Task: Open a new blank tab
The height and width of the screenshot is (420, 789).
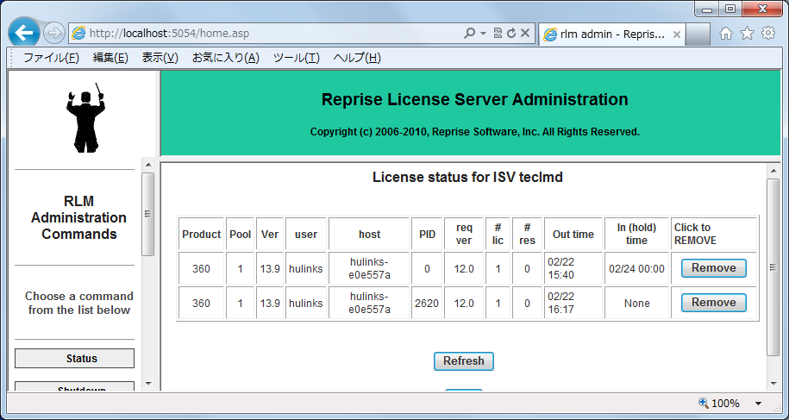Action: pos(698,34)
